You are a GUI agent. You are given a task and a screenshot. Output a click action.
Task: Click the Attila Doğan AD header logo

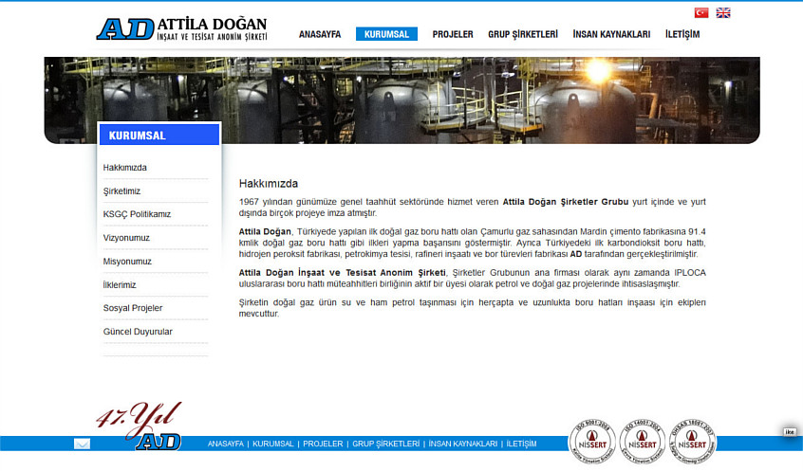(182, 28)
